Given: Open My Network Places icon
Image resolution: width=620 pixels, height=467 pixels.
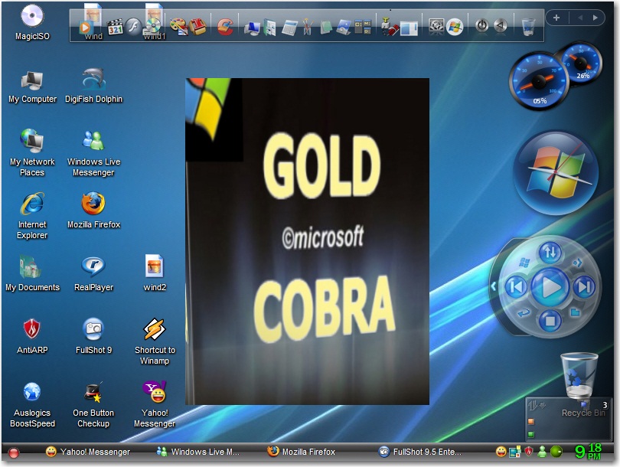Looking at the screenshot, I should tap(32, 152).
